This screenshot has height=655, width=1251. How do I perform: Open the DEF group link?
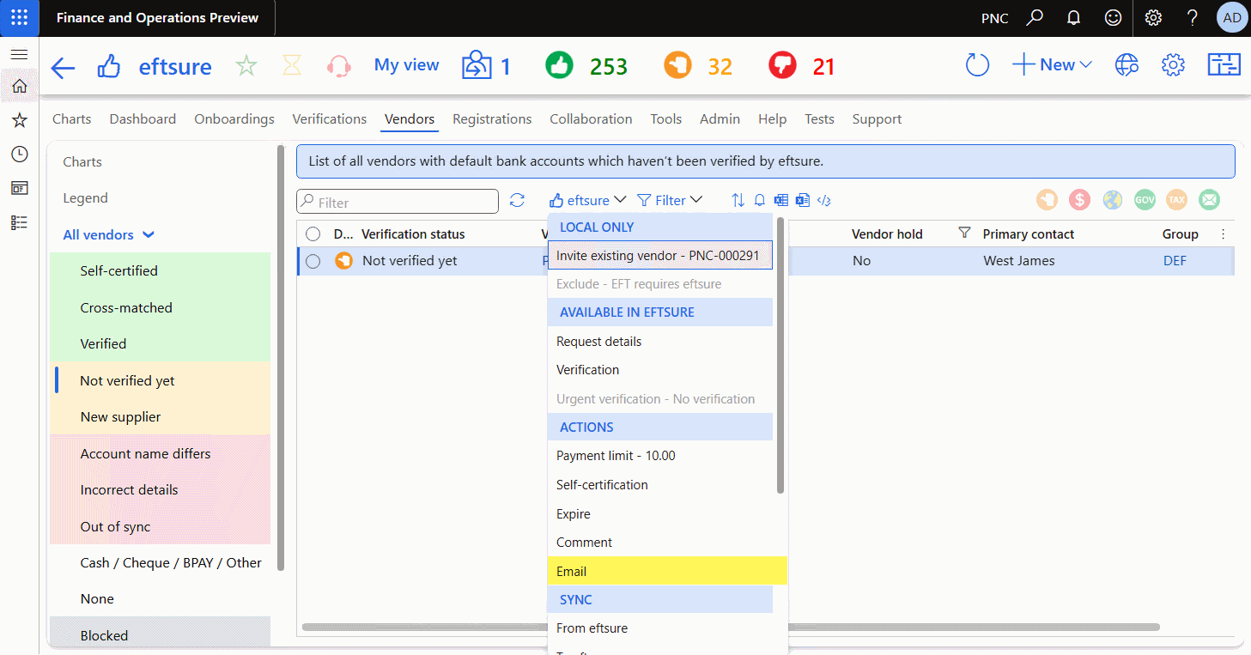tap(1175, 261)
